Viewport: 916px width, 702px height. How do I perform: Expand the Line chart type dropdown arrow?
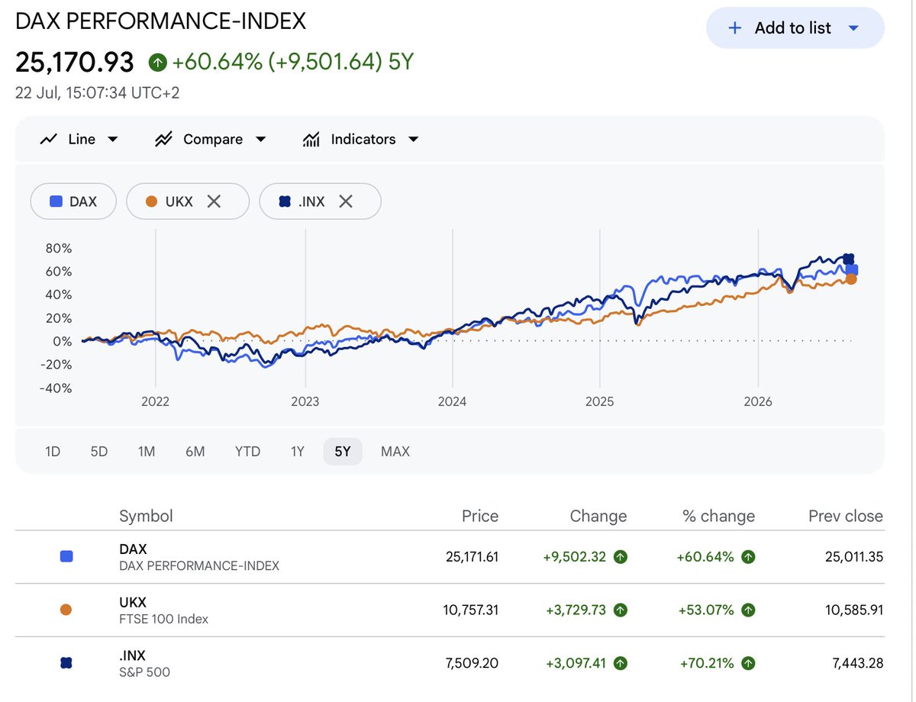(x=113, y=140)
